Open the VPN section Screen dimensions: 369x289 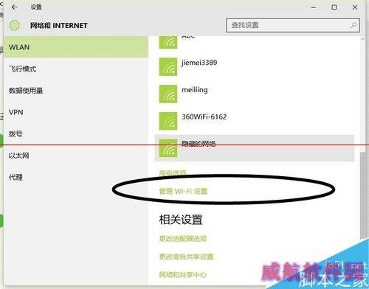(76, 112)
